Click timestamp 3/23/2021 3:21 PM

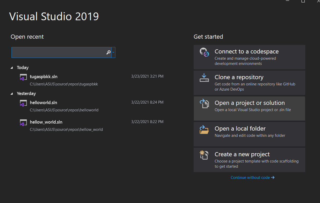coord(147,76)
